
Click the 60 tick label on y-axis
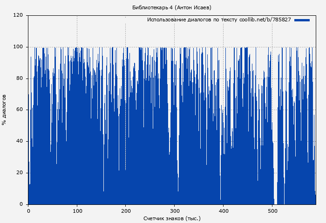pyautogui.click(x=20, y=110)
